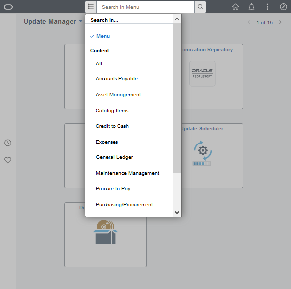Screen dimensions: 291x289
Task: Go to the Home icon
Action: point(235,7)
